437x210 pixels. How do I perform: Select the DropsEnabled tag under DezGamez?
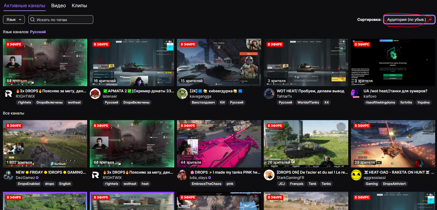click(29, 184)
